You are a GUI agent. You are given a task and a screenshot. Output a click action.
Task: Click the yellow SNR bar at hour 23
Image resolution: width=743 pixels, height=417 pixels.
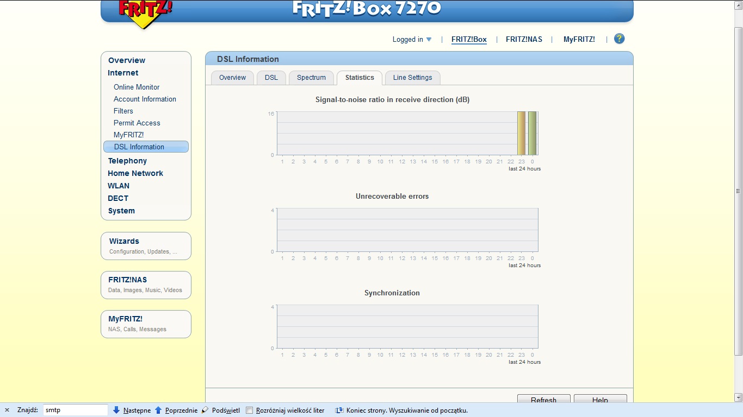click(521, 133)
